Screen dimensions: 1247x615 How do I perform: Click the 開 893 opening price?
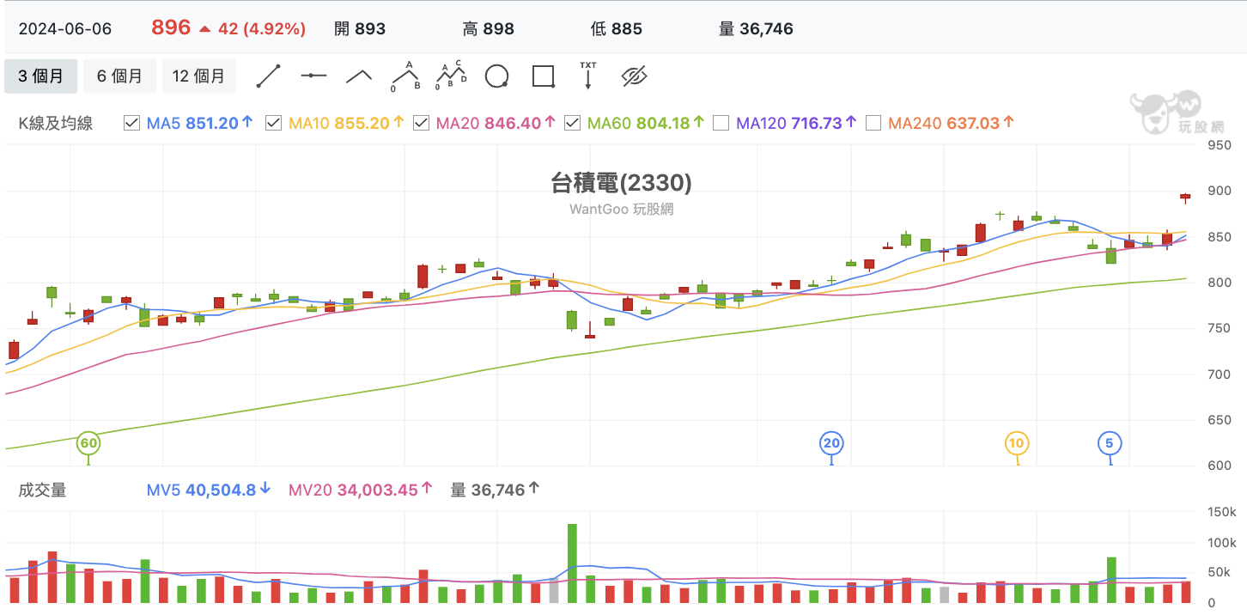tap(360, 28)
